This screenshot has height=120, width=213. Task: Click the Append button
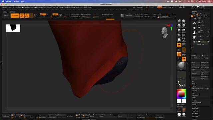point(205,72)
